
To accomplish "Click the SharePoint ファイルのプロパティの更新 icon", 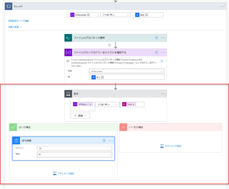I will 68,38.
